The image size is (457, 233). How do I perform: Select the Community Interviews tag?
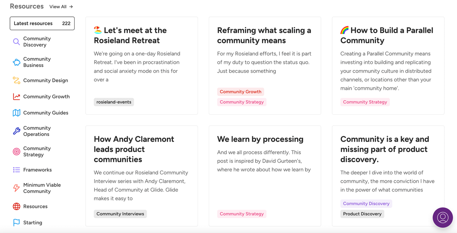pyautogui.click(x=120, y=214)
